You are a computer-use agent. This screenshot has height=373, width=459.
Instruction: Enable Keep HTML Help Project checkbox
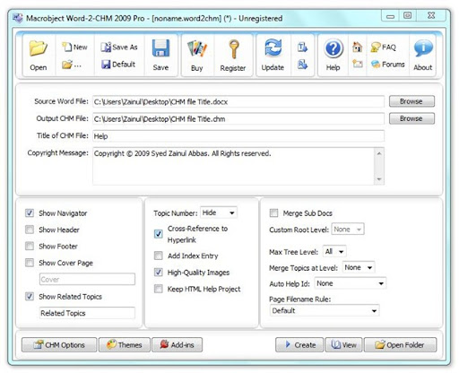159,289
